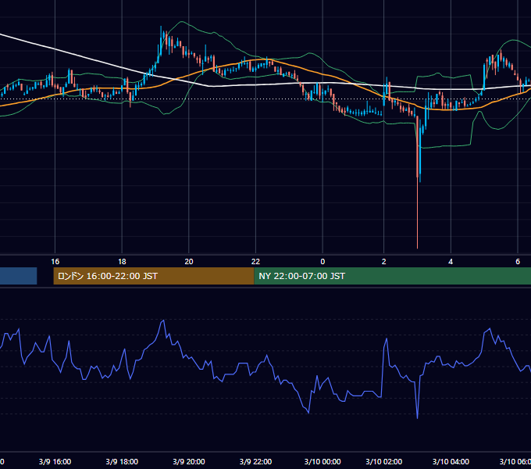The height and width of the screenshot is (469, 531).
Task: Click the 6 hour label on chart axis
Action: click(518, 262)
